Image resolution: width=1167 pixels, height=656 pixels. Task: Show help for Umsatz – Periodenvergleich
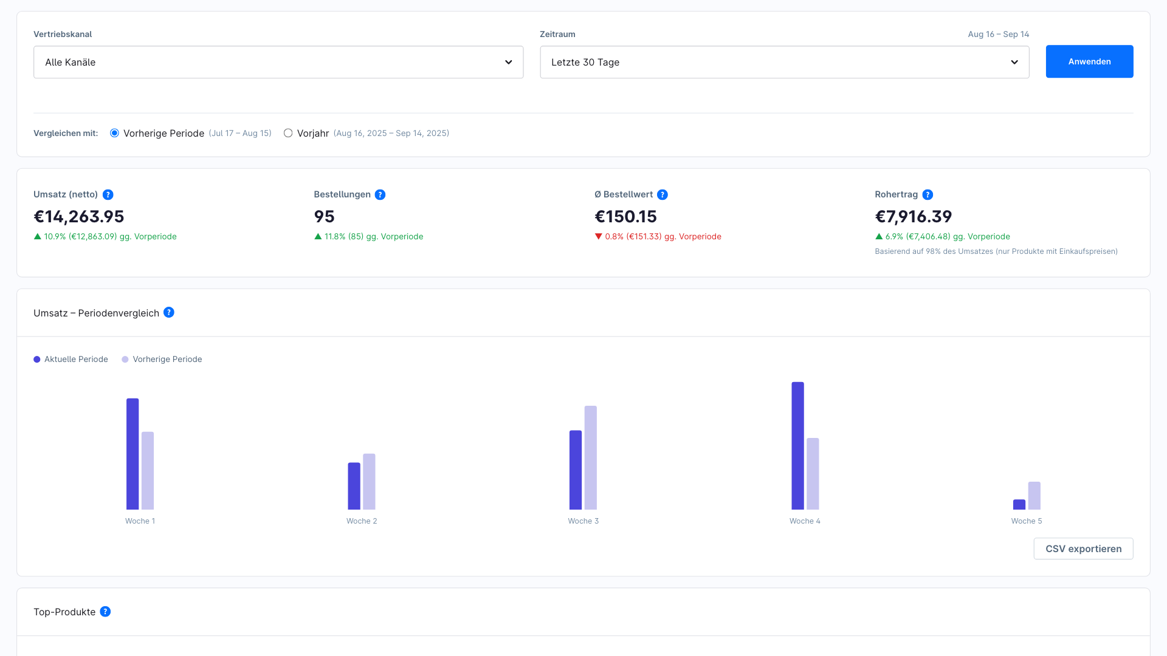pos(169,312)
